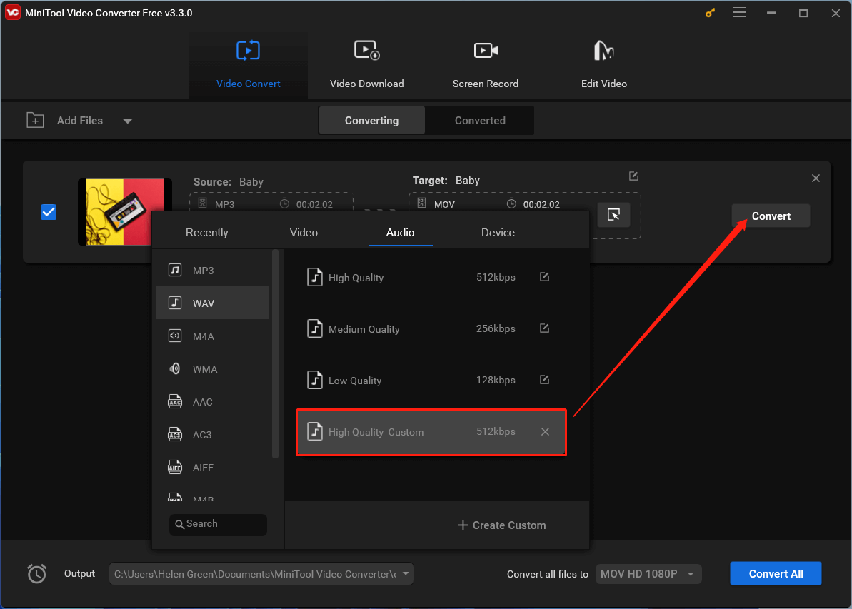The image size is (852, 609).
Task: Switch to the Video format tab
Action: pos(304,233)
